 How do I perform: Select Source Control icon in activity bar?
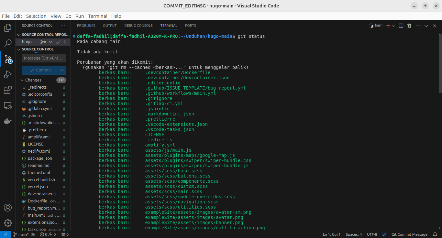coord(8,59)
